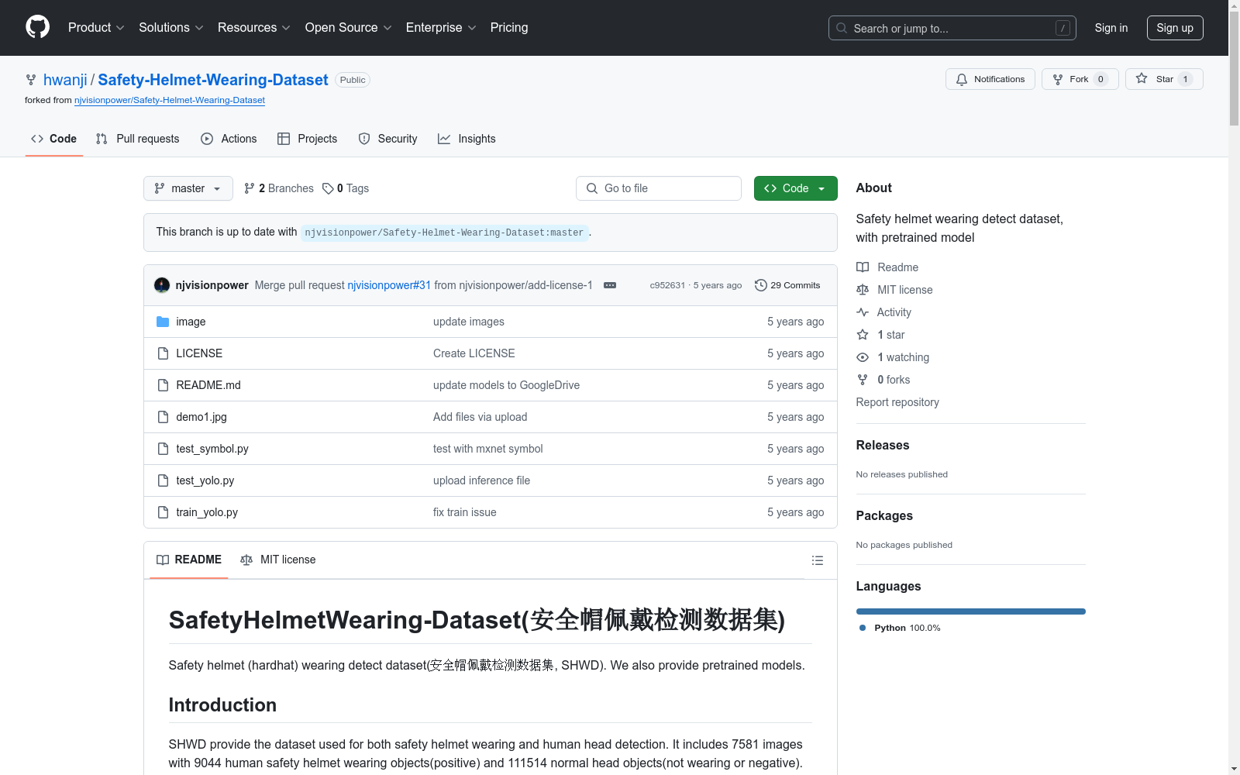
Task: Click the Go to file field
Action: tap(659, 188)
